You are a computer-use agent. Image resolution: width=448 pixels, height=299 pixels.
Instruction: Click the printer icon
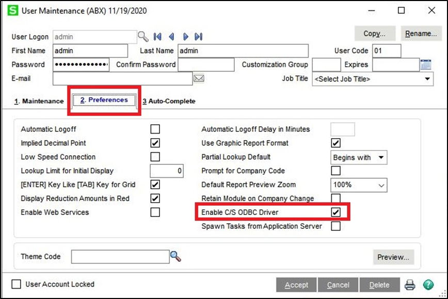[x=409, y=285]
